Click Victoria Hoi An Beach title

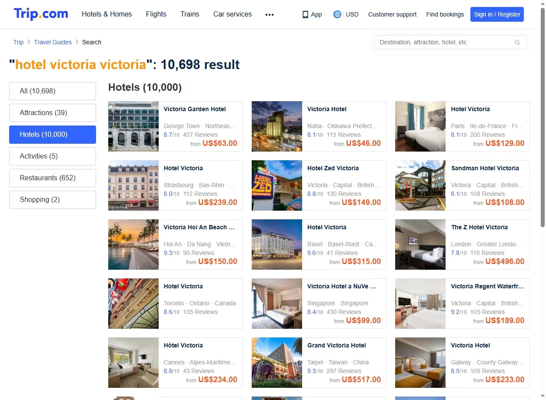click(199, 227)
